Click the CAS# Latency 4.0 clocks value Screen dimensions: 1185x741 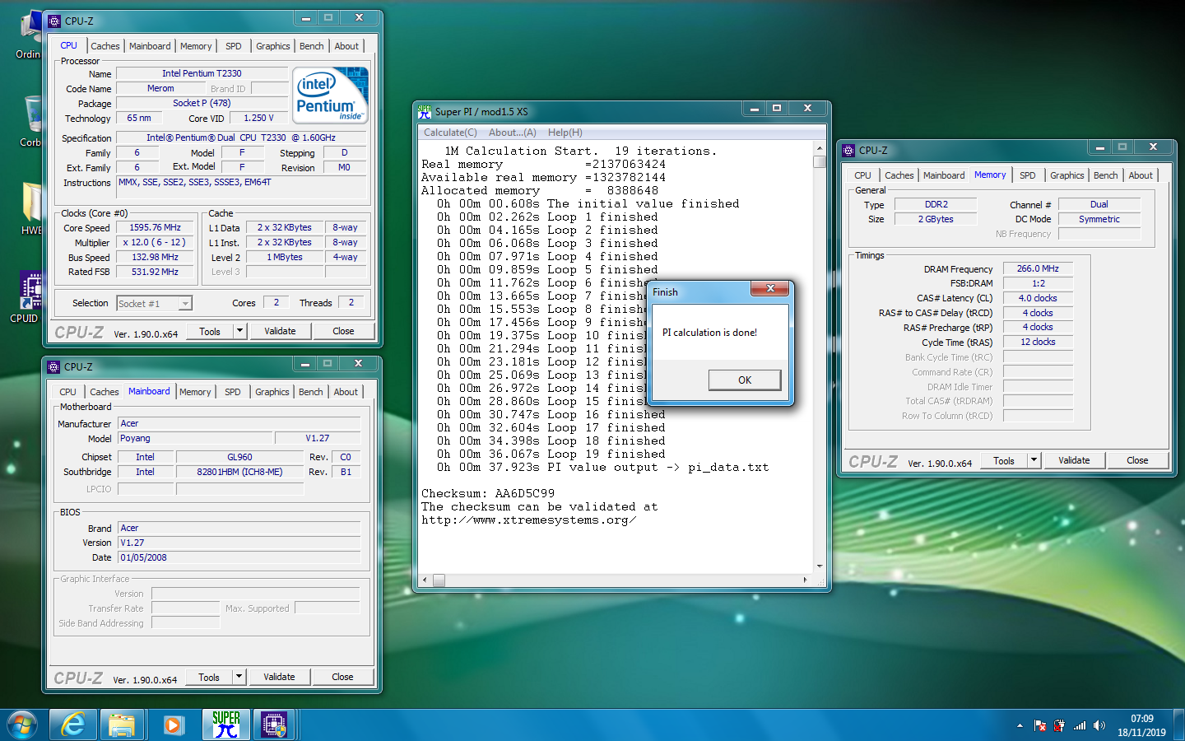coord(1038,298)
